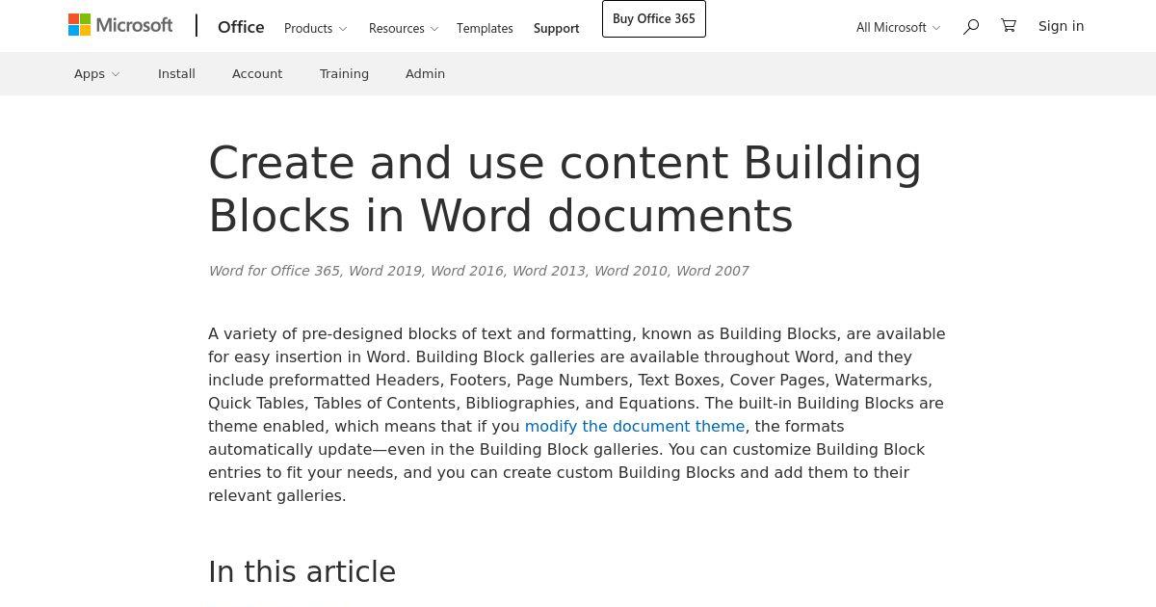1156x607 pixels.
Task: Open the Install tab
Action: [x=176, y=73]
